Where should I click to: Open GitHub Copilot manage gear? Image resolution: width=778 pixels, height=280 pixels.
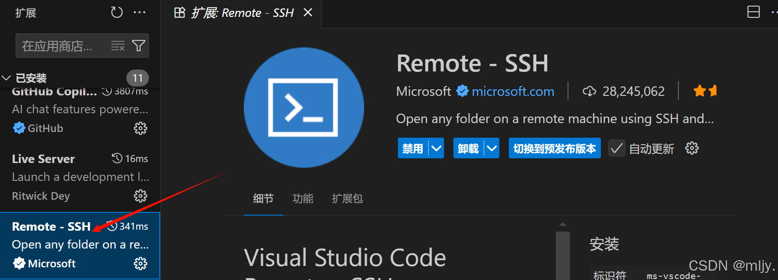pyautogui.click(x=140, y=128)
